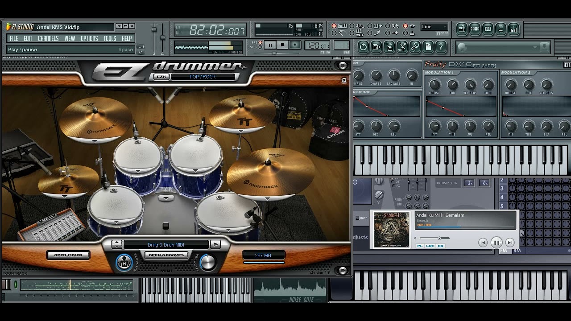Screen dimensions: 571x321
Task: Open the project info icon
Action: (x=428, y=46)
